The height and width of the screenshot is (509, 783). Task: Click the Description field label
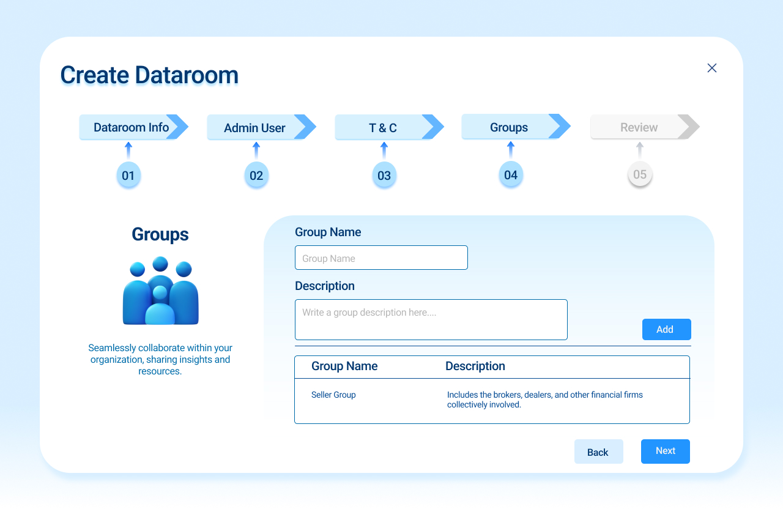pos(325,286)
